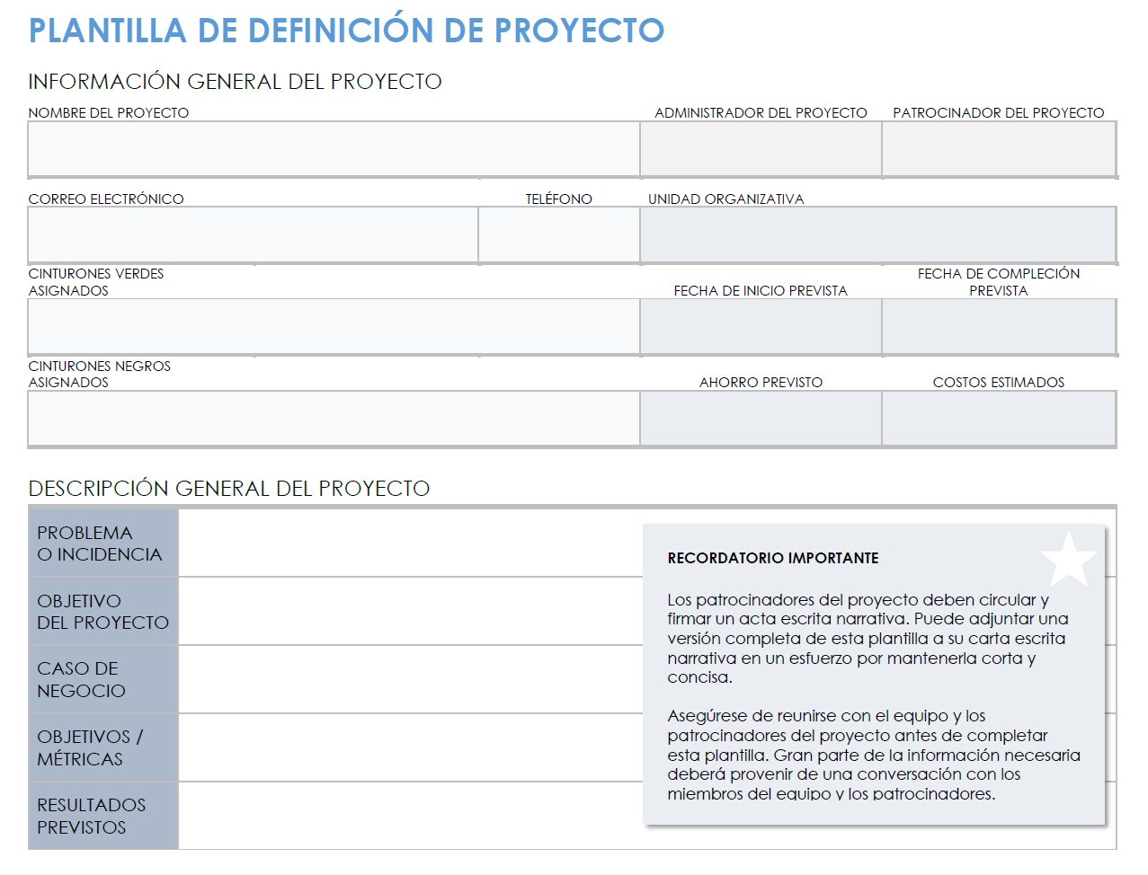
Task: Click the CORREO ELECTRÓNICO input box
Action: pos(252,234)
